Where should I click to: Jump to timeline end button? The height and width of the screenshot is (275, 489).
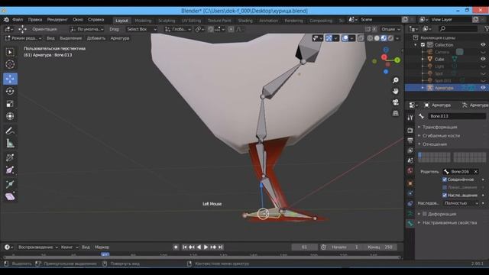pyautogui.click(x=221, y=247)
